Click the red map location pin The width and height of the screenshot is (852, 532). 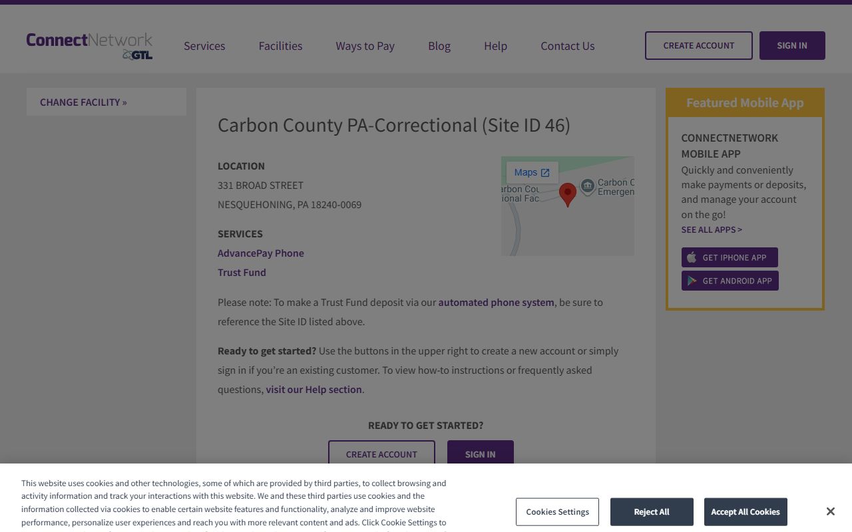(x=568, y=194)
